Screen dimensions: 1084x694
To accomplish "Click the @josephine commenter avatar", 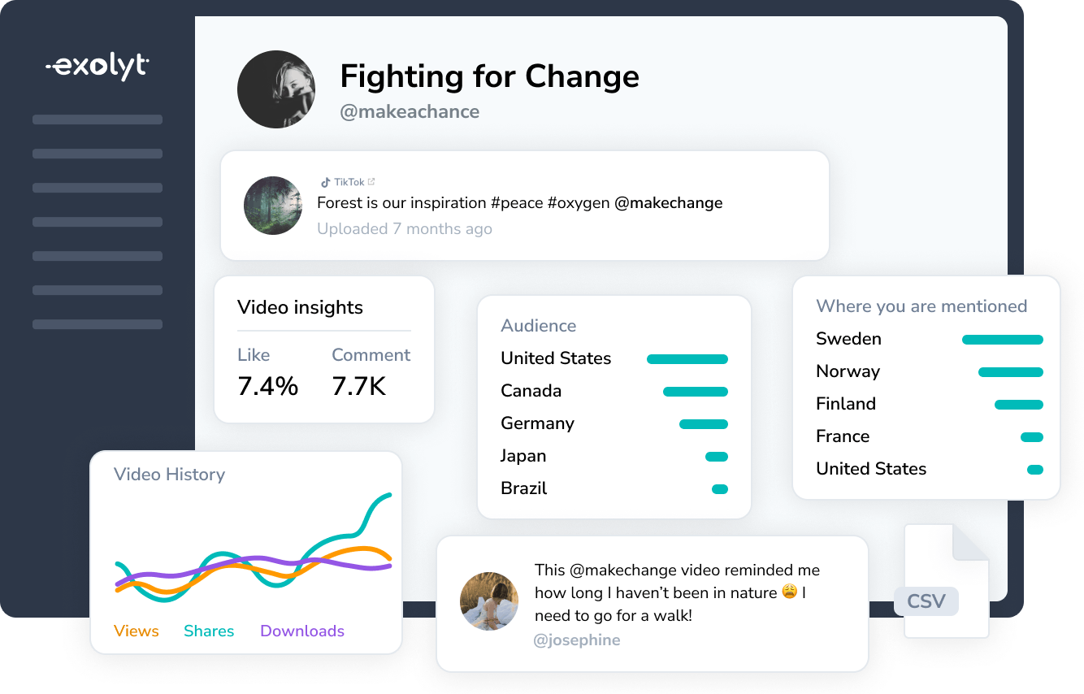I will [x=489, y=601].
